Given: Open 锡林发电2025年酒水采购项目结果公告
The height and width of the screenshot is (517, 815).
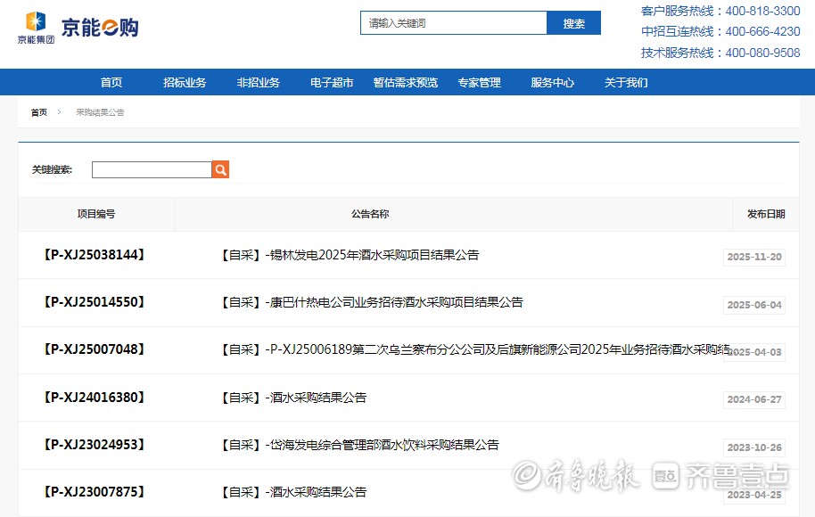Looking at the screenshot, I should point(350,255).
